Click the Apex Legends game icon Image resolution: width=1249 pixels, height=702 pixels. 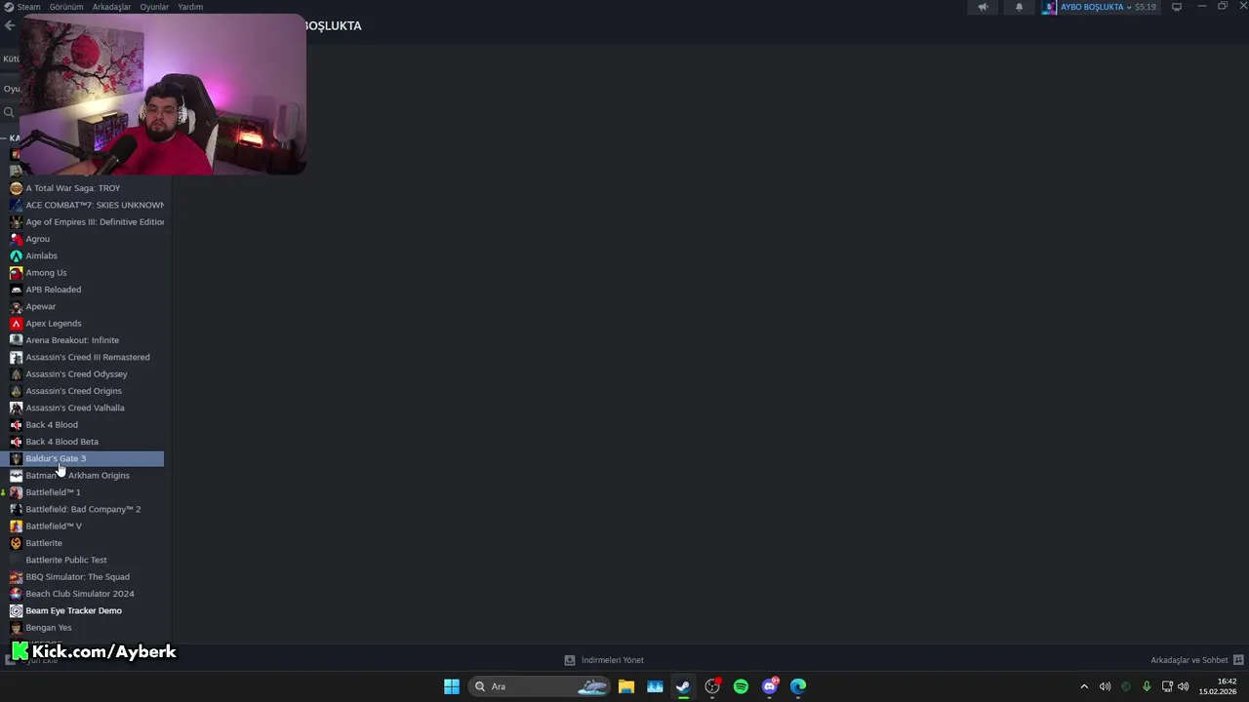point(16,323)
